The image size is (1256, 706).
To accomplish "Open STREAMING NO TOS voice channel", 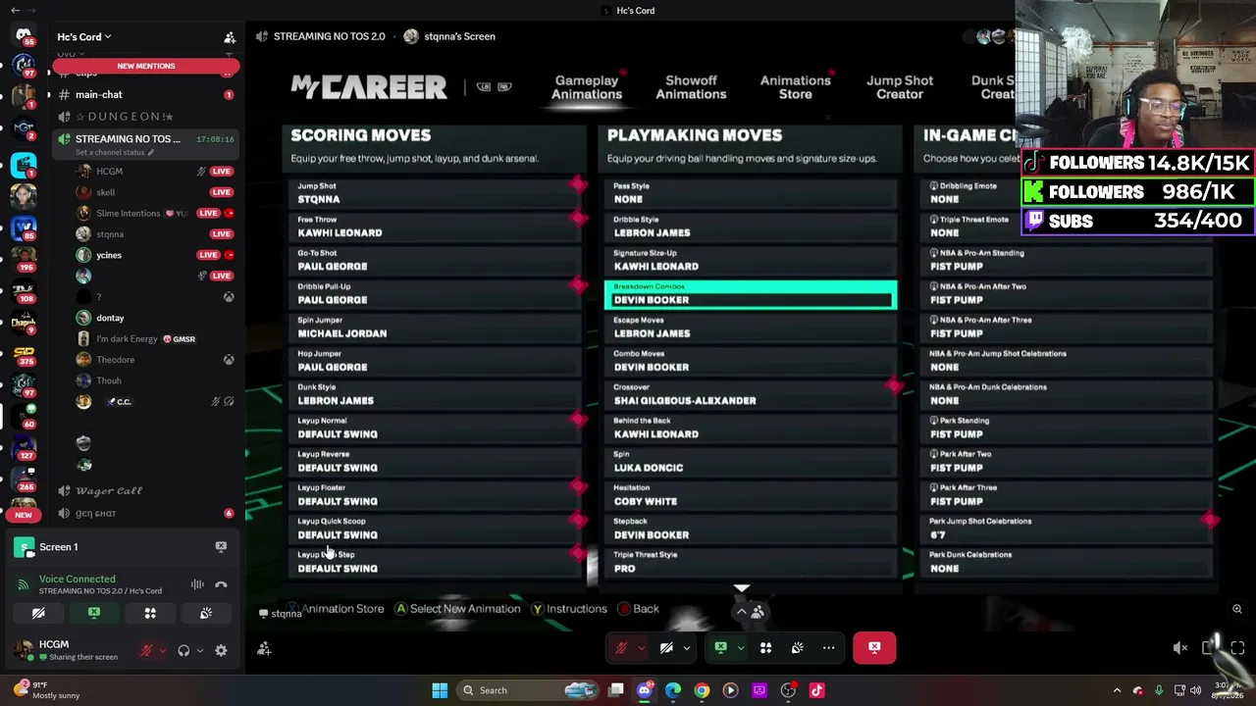I will 128,139.
